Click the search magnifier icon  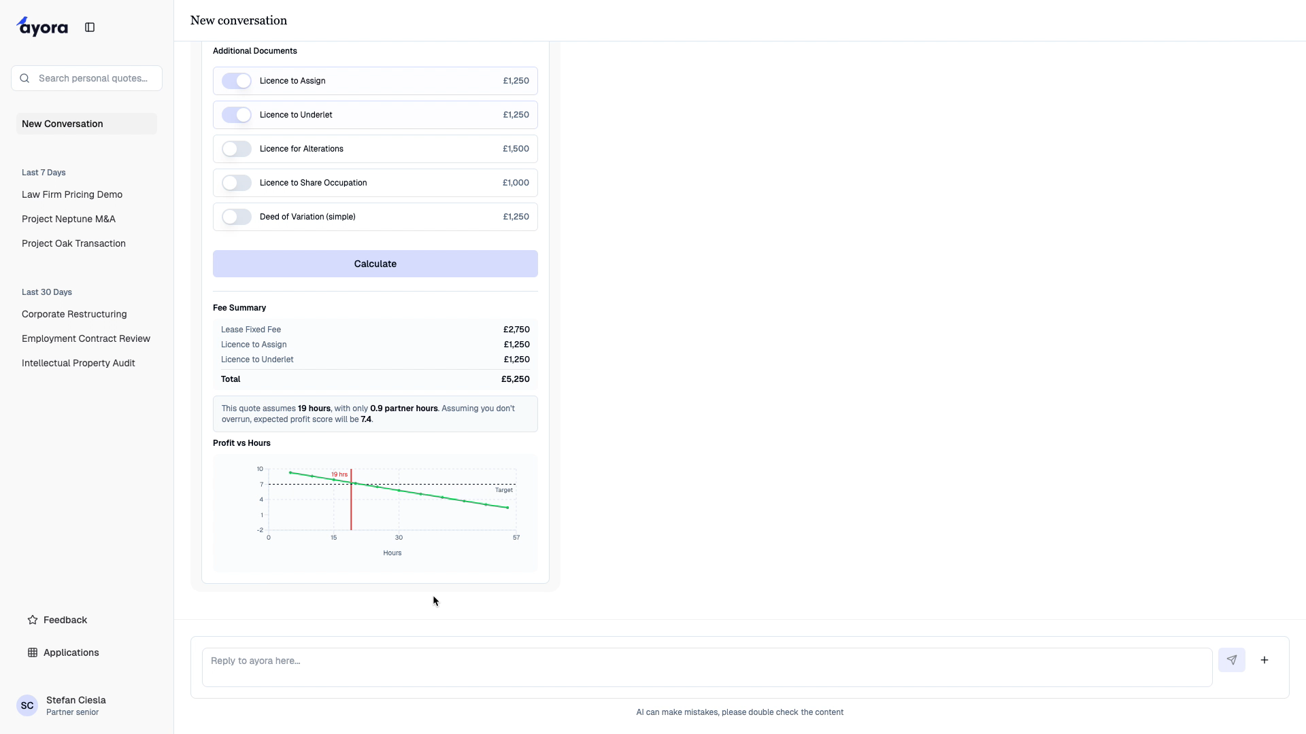[x=25, y=78]
